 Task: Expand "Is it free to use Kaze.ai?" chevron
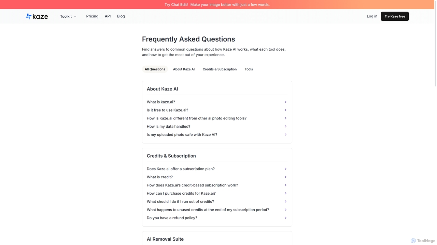pyautogui.click(x=285, y=110)
